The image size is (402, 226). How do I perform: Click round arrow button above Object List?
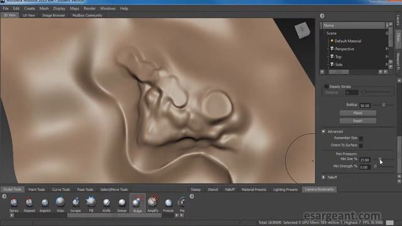322,16
